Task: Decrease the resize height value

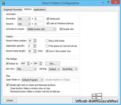Action: tap(41, 64)
